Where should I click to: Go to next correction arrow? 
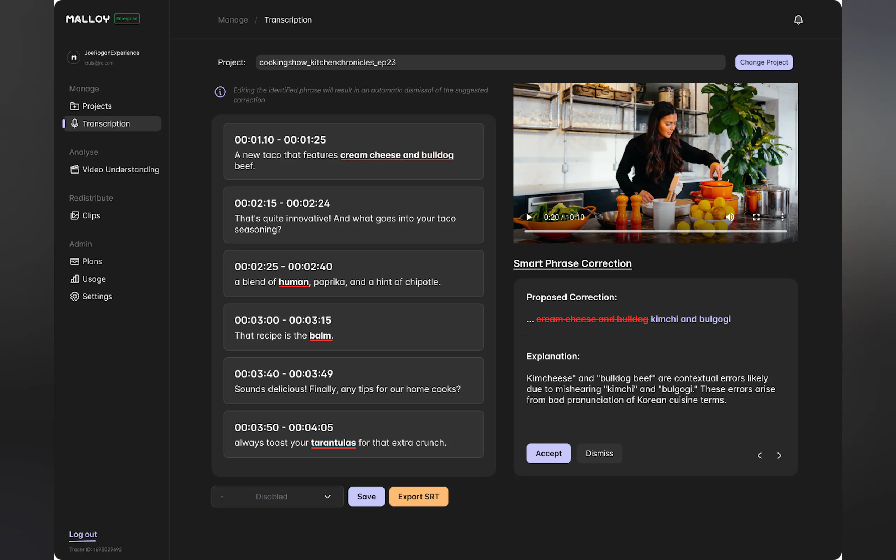pos(779,455)
